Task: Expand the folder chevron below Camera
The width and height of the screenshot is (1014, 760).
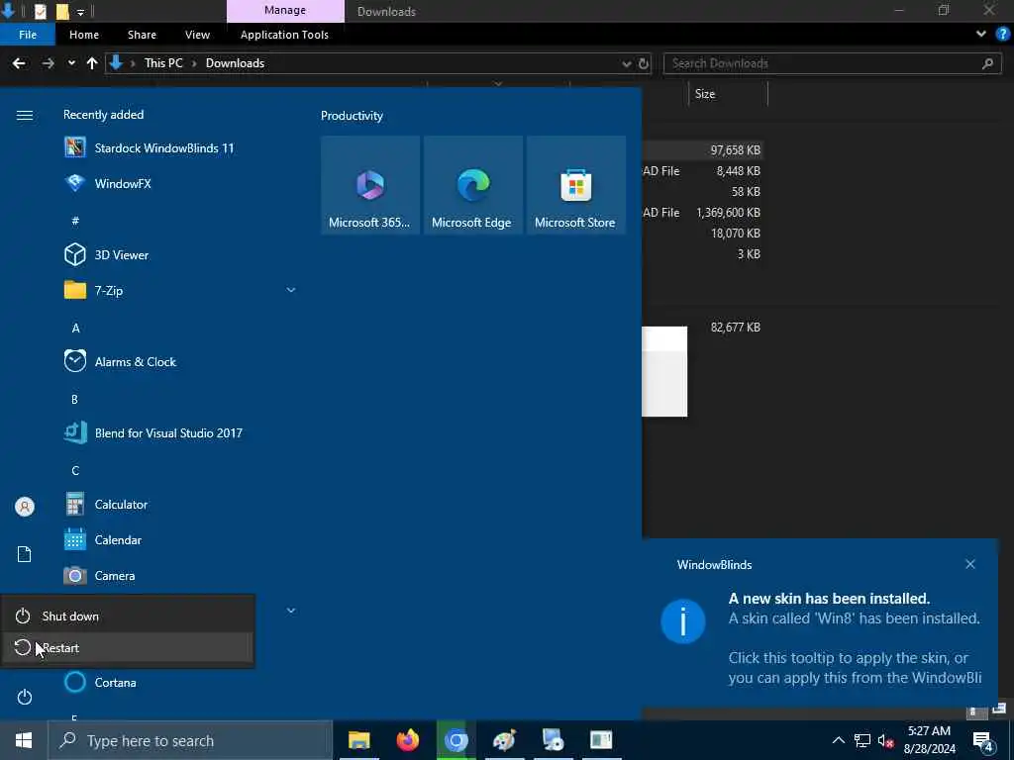Action: pyautogui.click(x=291, y=611)
